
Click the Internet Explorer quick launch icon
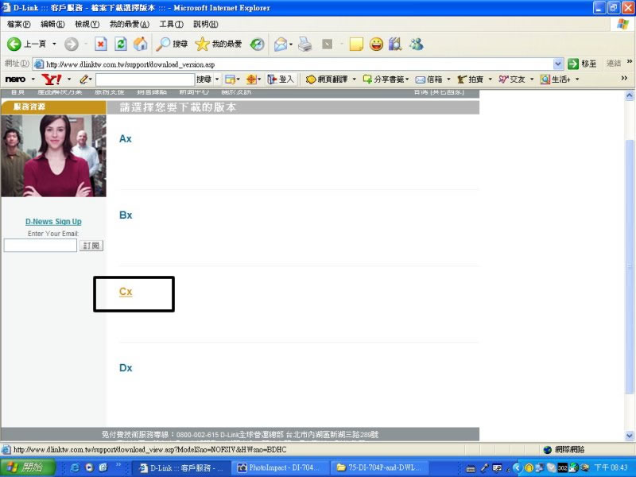pos(75,467)
